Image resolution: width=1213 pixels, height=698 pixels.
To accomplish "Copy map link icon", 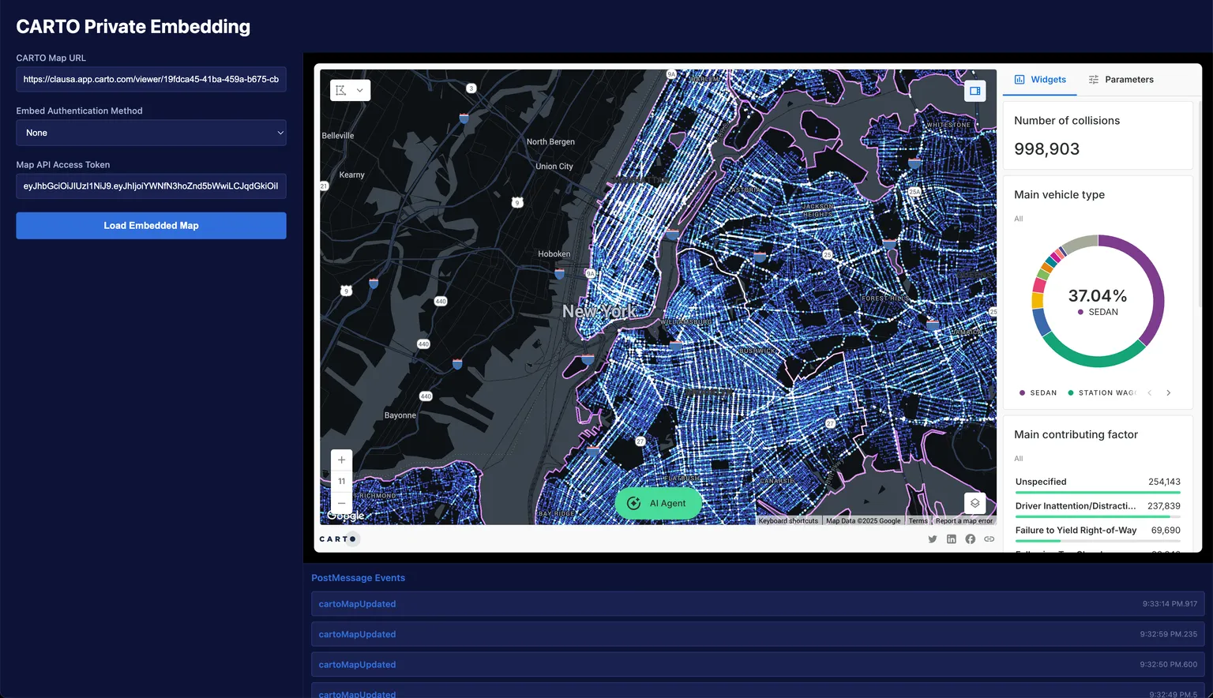I will click(989, 539).
